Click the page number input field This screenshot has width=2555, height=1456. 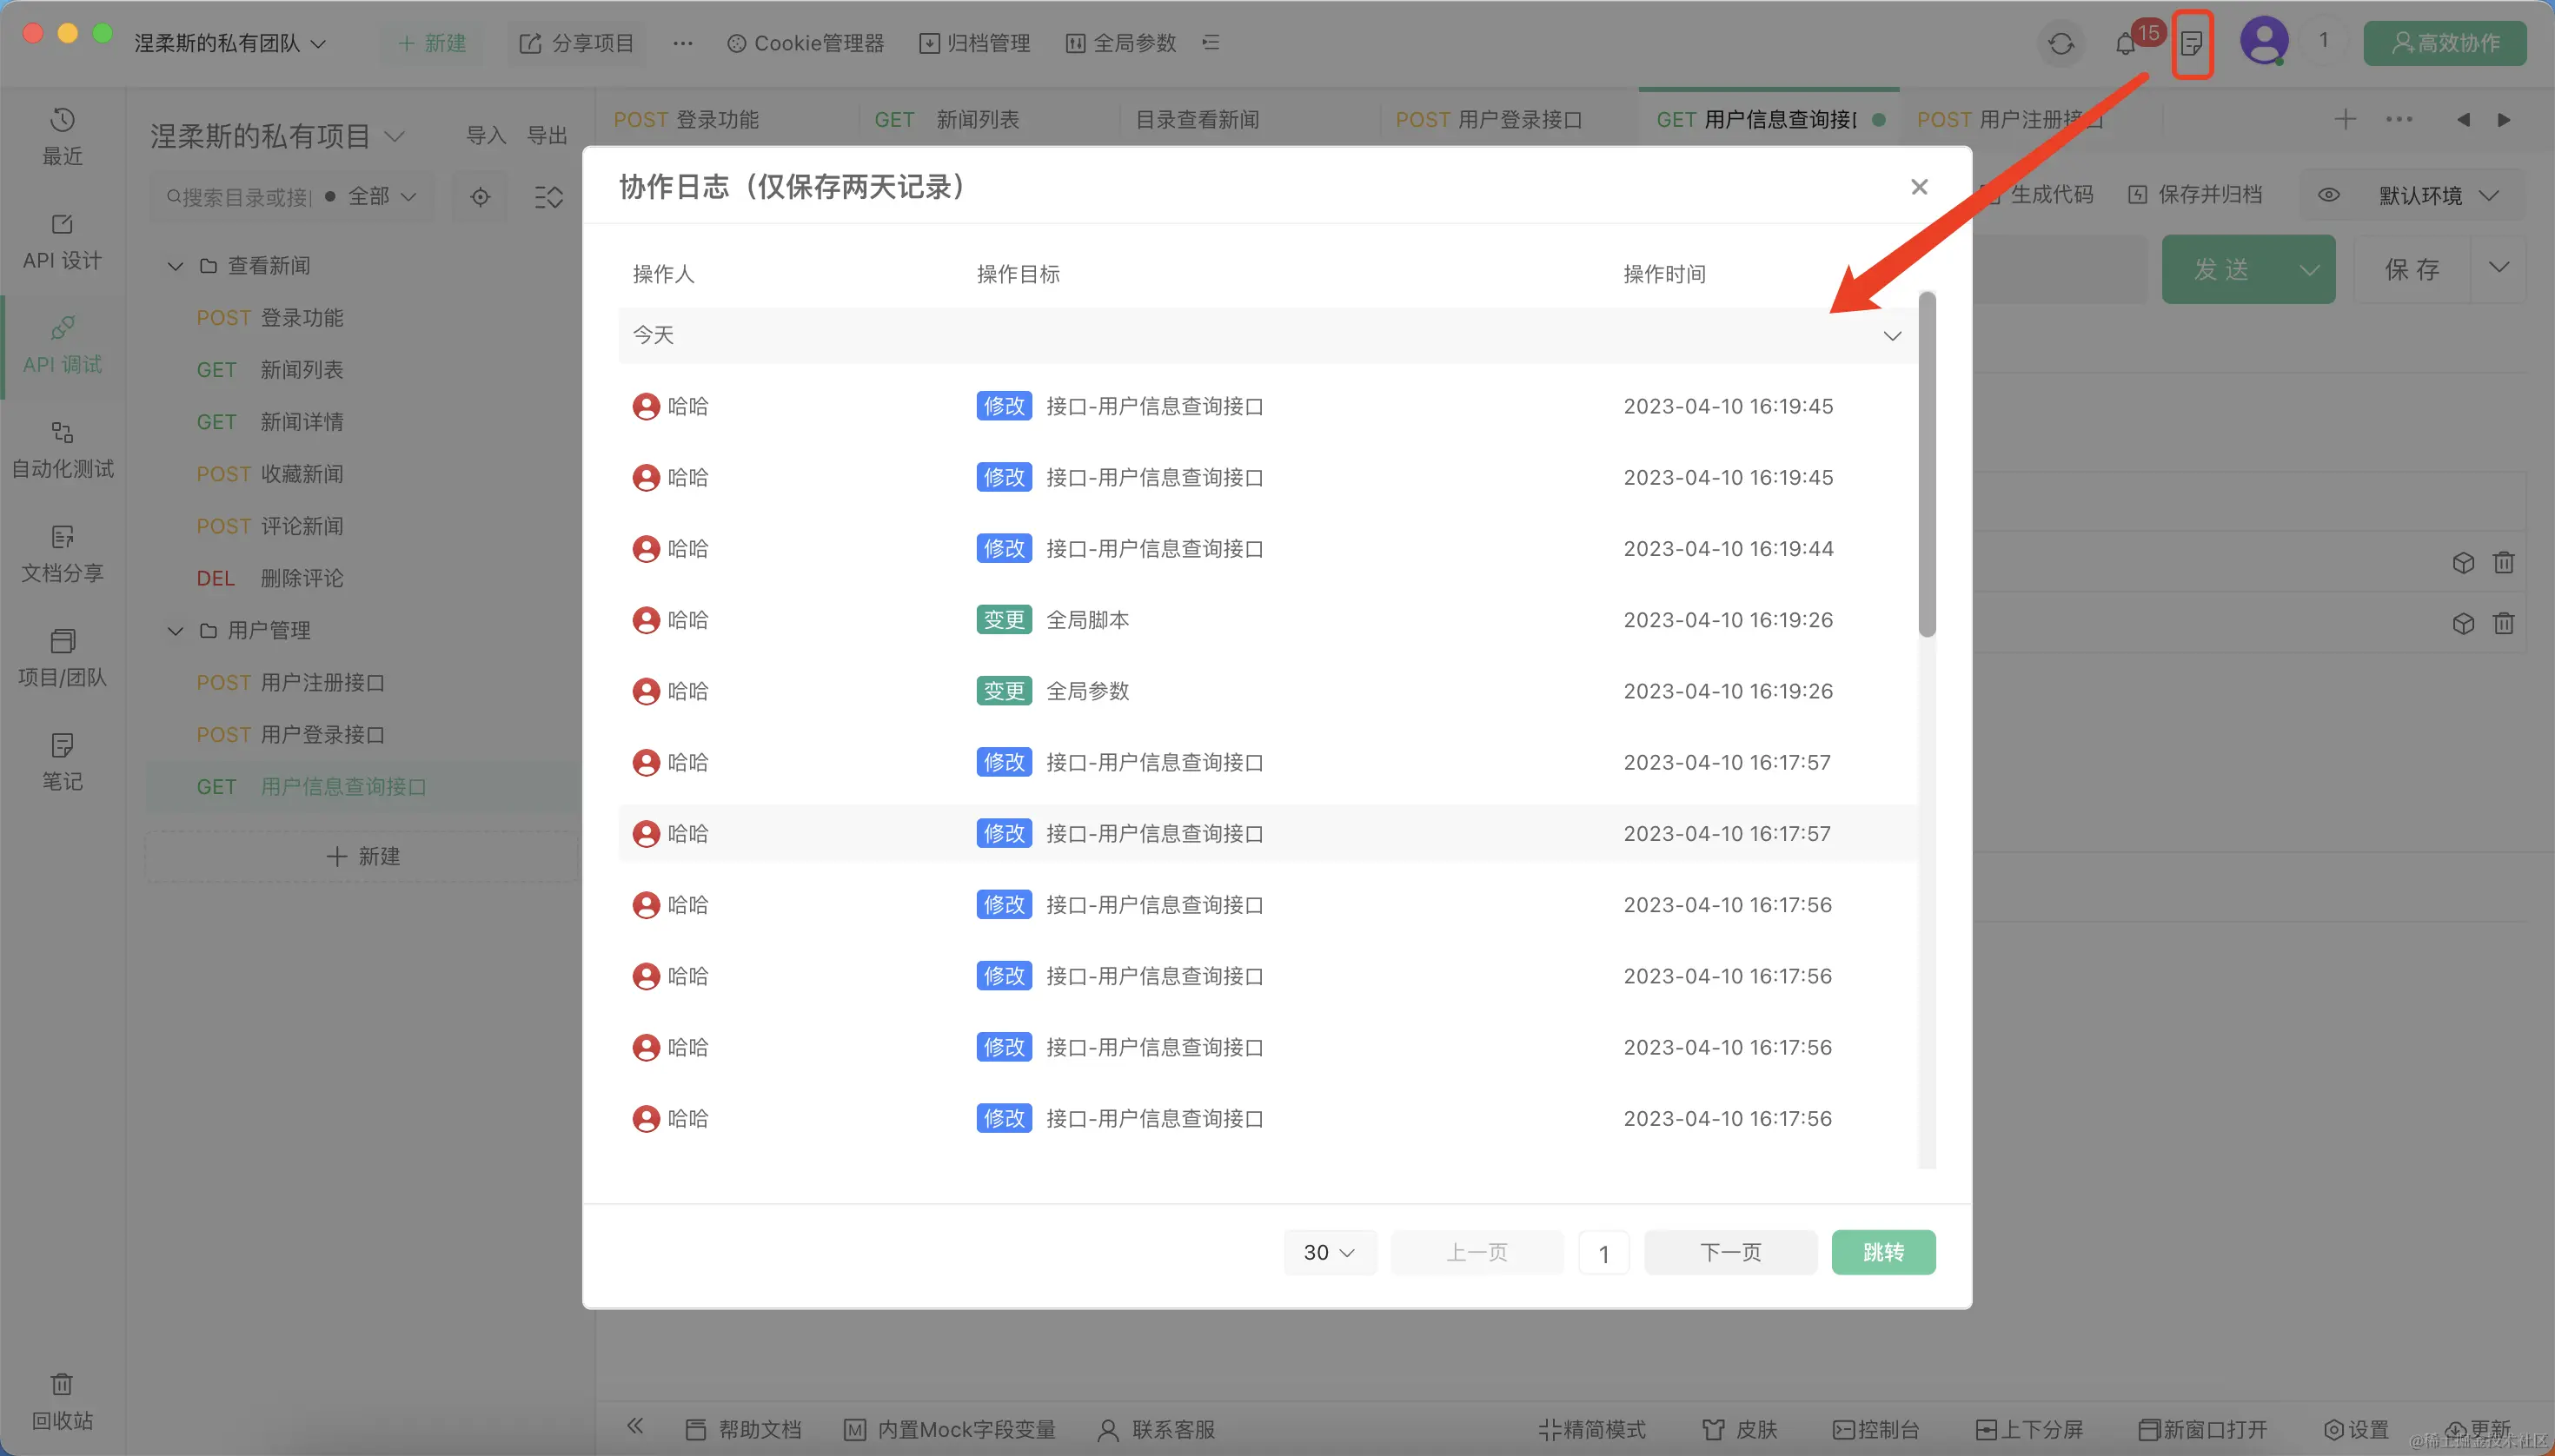1603,1253
